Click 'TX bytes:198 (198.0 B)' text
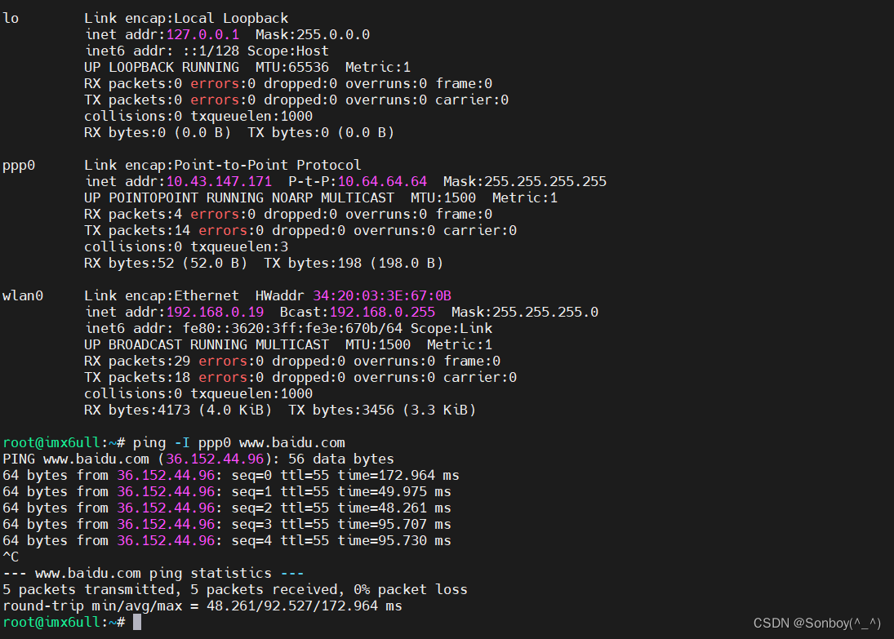 coord(354,264)
